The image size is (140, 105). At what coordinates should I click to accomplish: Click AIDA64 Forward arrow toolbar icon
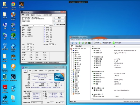76,43
